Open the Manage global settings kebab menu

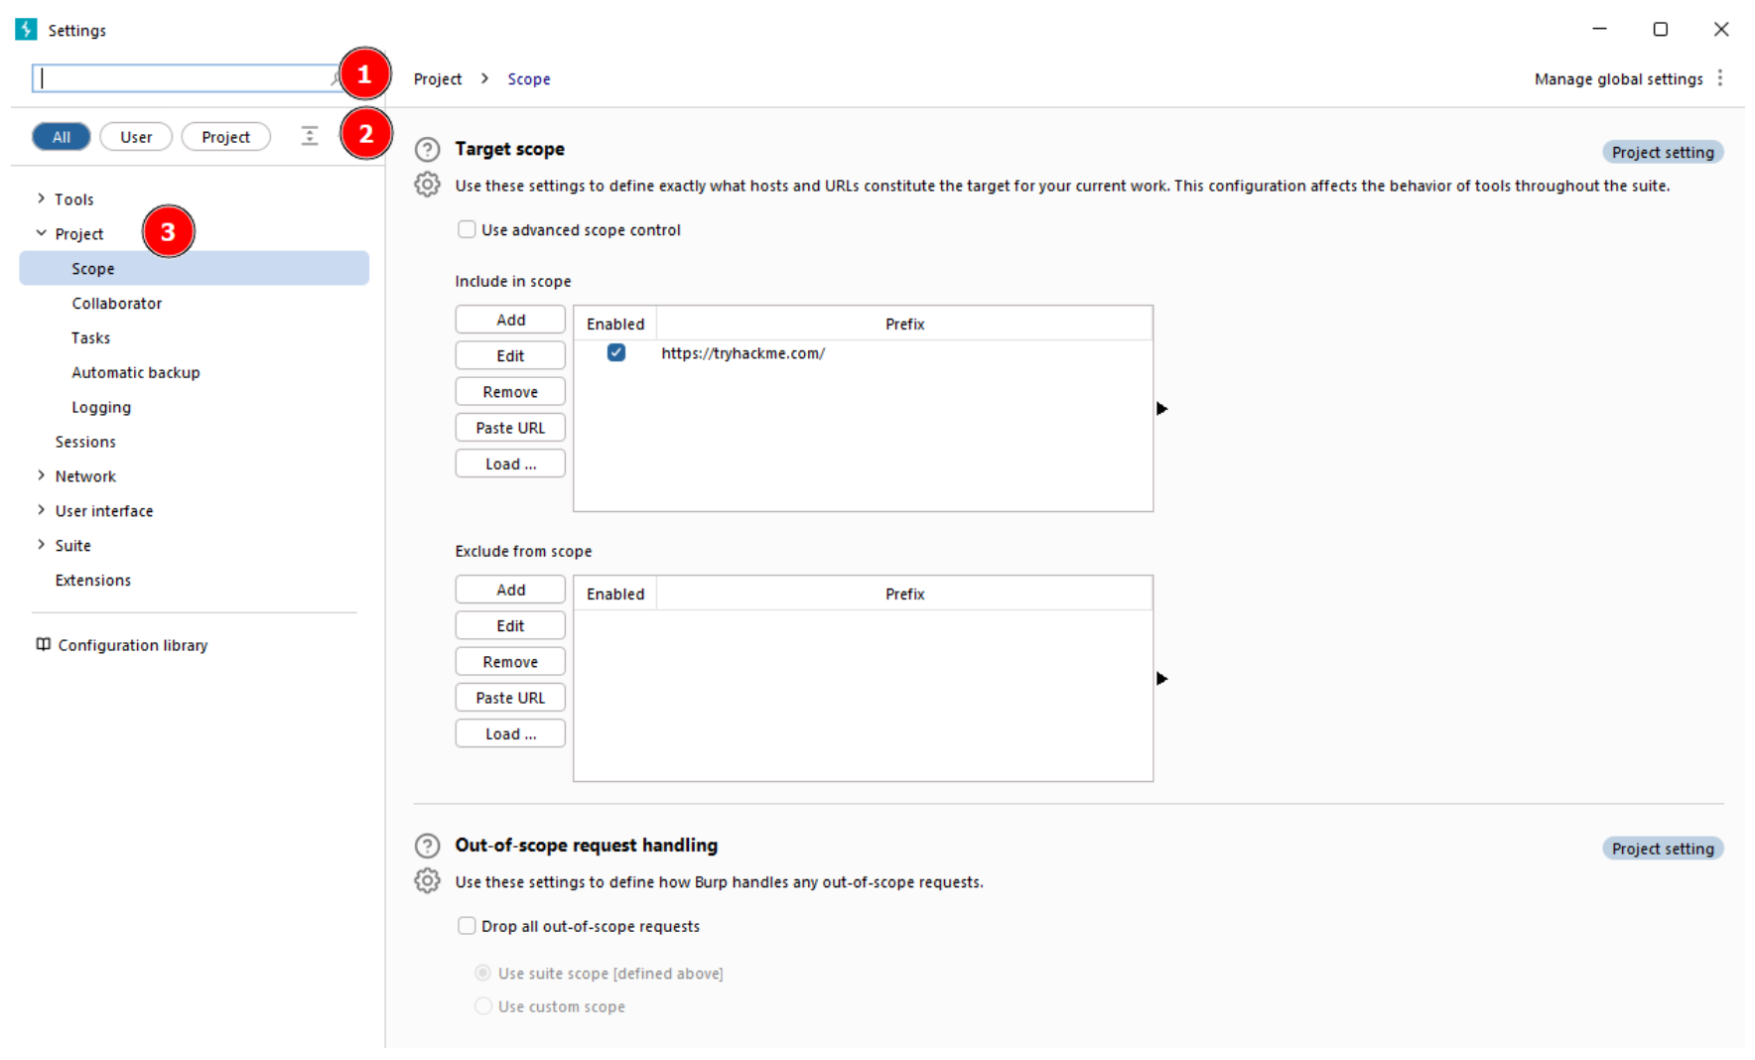(1720, 78)
